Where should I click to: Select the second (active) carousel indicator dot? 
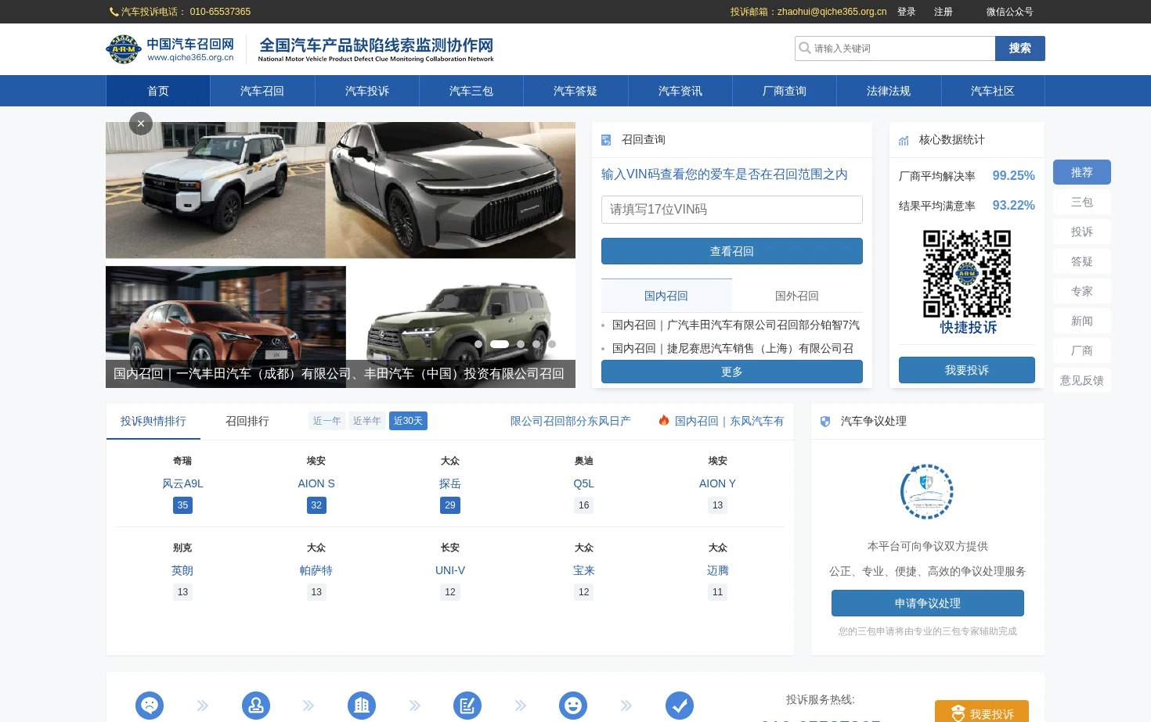(x=500, y=344)
